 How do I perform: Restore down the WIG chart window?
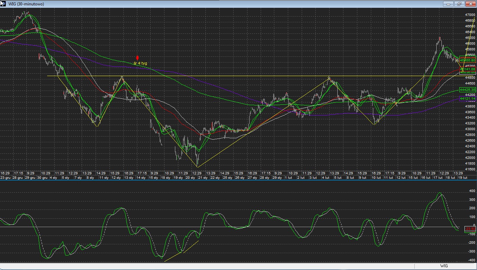coord(459,4)
